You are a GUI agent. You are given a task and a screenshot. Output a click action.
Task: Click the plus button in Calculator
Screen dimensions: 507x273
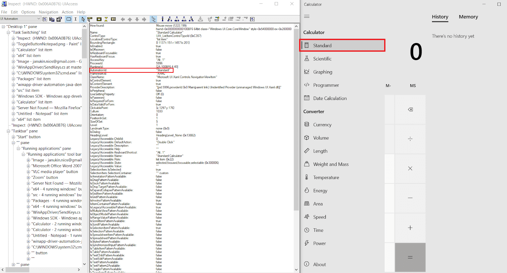point(410,228)
